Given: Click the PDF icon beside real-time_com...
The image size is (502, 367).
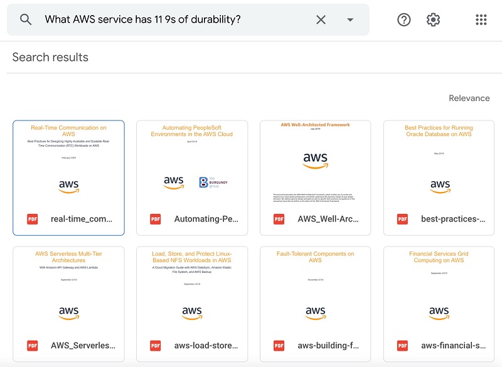Looking at the screenshot, I should coord(33,219).
